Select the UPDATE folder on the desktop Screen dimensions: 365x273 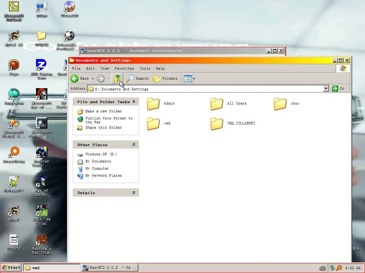point(42,38)
